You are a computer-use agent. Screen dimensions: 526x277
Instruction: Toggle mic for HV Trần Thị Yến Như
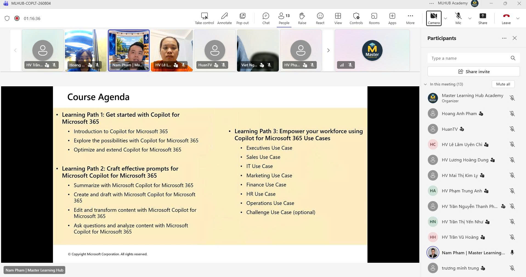point(512,222)
